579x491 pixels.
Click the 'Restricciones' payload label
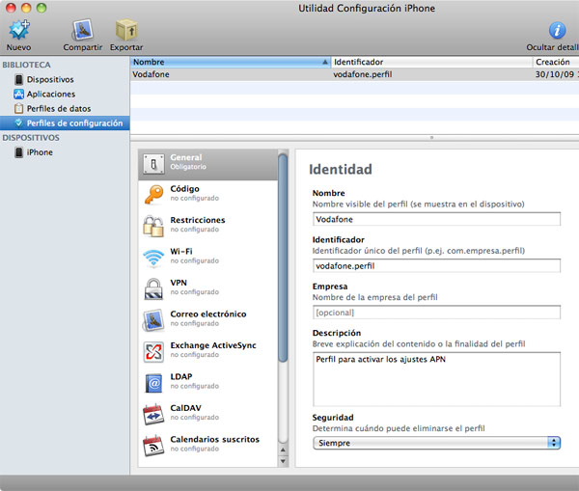click(198, 220)
